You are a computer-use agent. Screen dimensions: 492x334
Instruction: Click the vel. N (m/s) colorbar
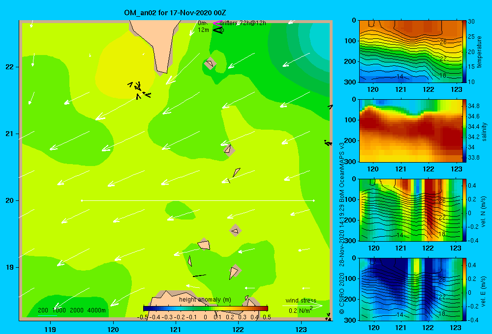464,210
